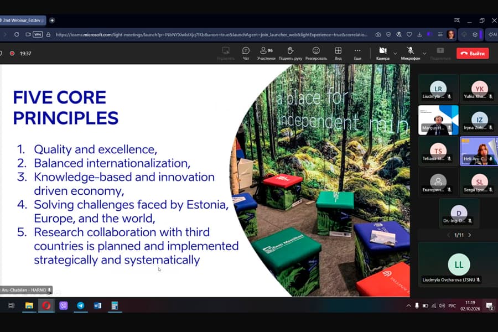This screenshot has width=498, height=332.
Task: Open Word from the taskbar
Action: point(97,305)
